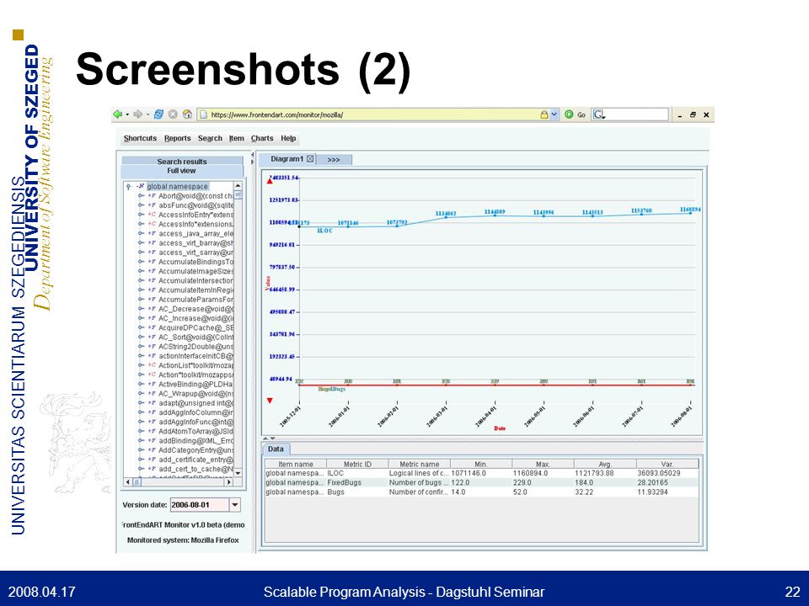This screenshot has width=809, height=606.
Task: Click the Full view panel header
Action: tap(182, 171)
